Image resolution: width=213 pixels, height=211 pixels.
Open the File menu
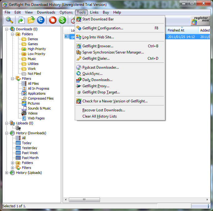click(7, 12)
